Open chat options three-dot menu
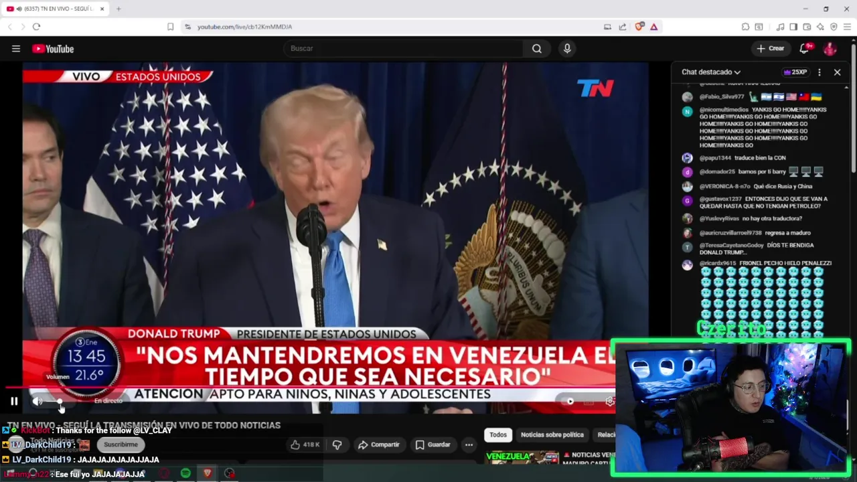The image size is (857, 482). click(x=819, y=72)
